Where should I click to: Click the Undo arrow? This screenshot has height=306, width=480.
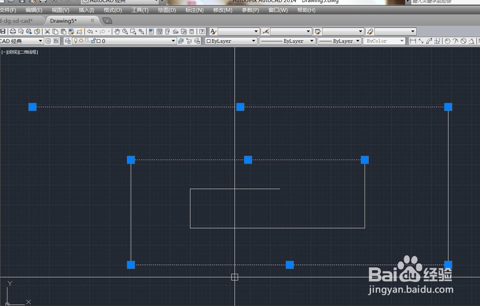[90, 31]
